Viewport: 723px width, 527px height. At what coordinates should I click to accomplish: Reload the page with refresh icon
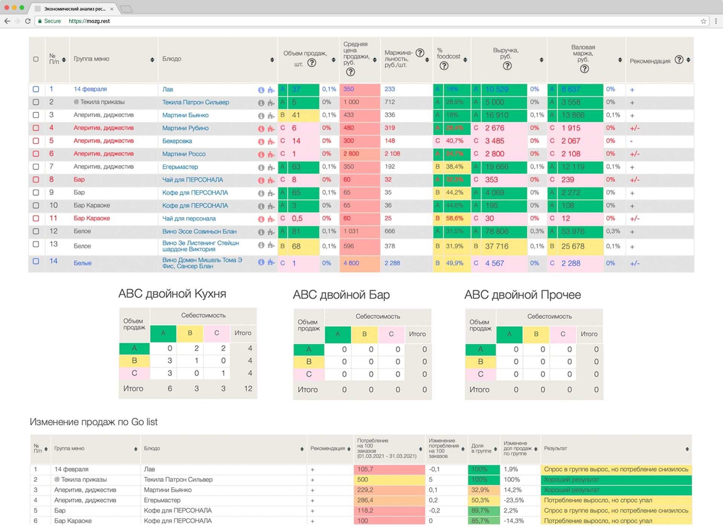pos(28,21)
